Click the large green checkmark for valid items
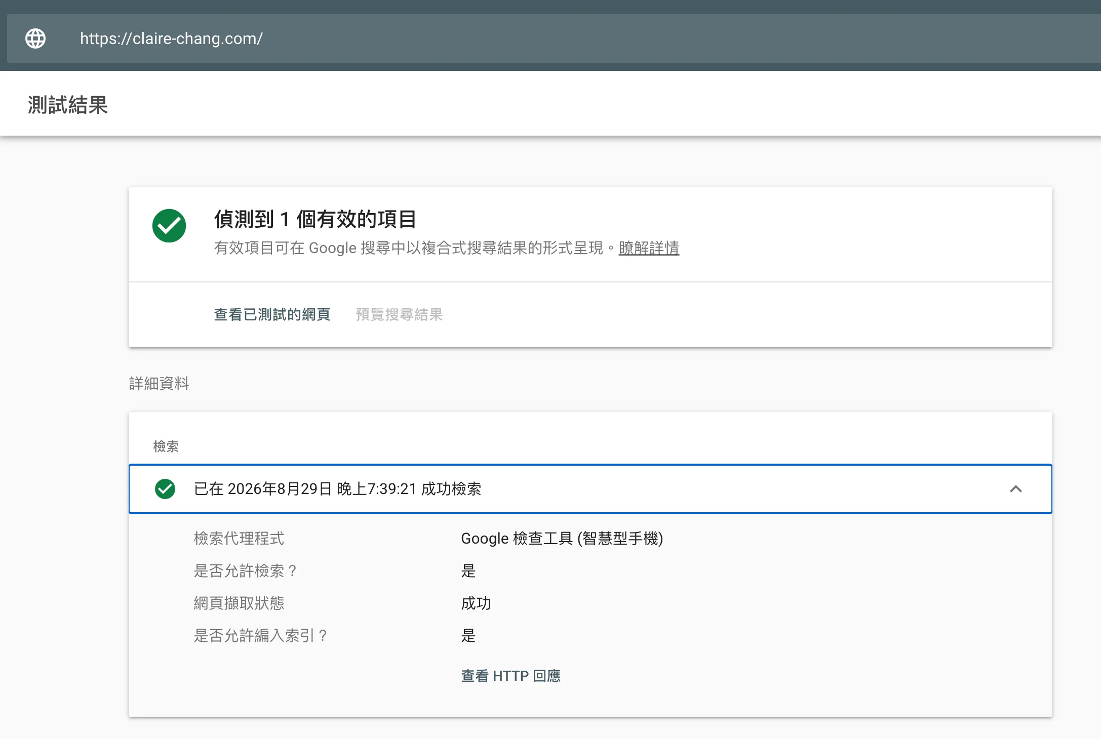Image resolution: width=1101 pixels, height=739 pixels. (x=169, y=226)
